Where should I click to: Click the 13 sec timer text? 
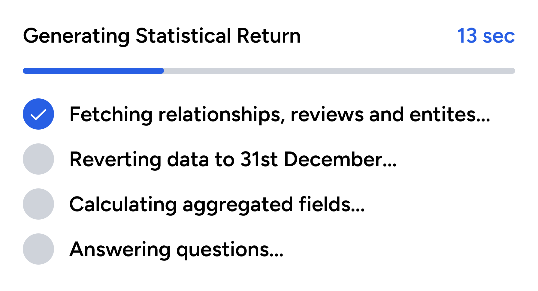click(x=486, y=36)
